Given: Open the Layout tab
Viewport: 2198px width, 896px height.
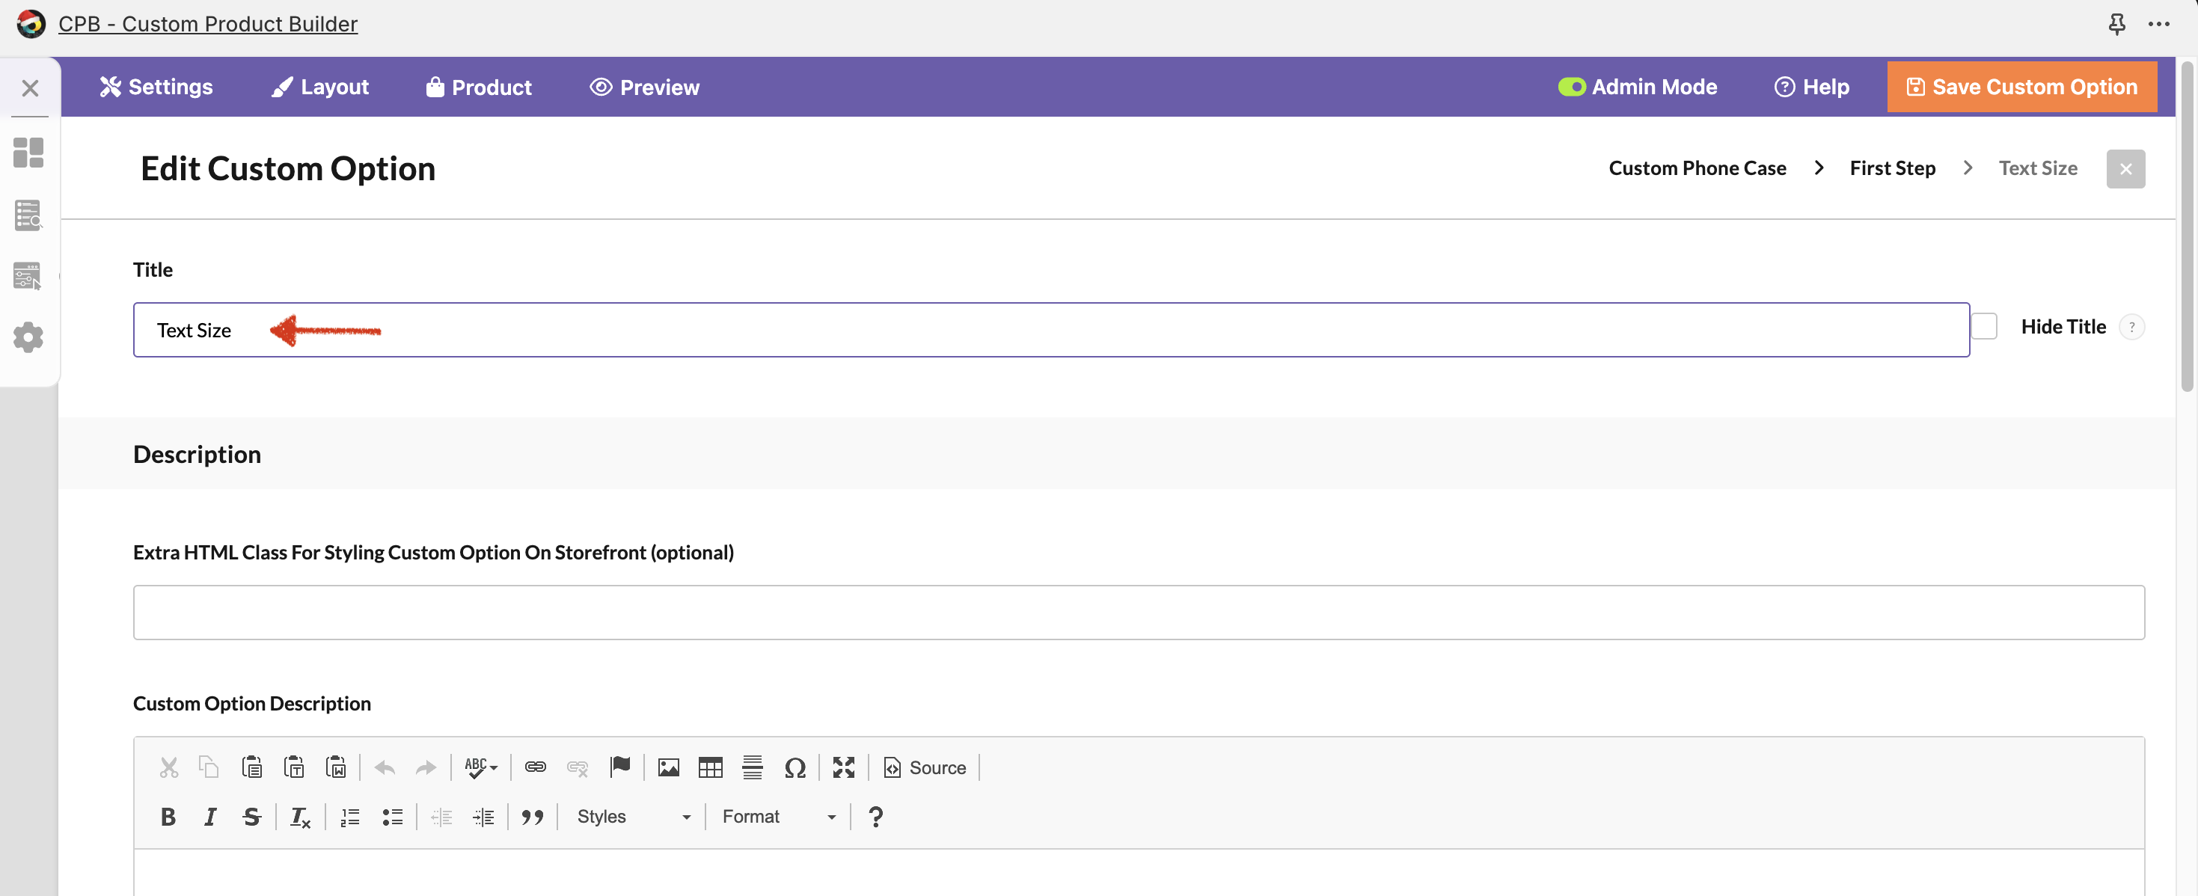Looking at the screenshot, I should pyautogui.click(x=320, y=87).
